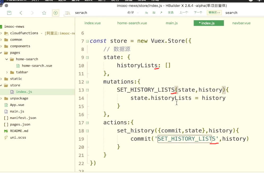Open home-search.vue in the file tree
The height and width of the screenshot is (173, 264).
coord(37,66)
